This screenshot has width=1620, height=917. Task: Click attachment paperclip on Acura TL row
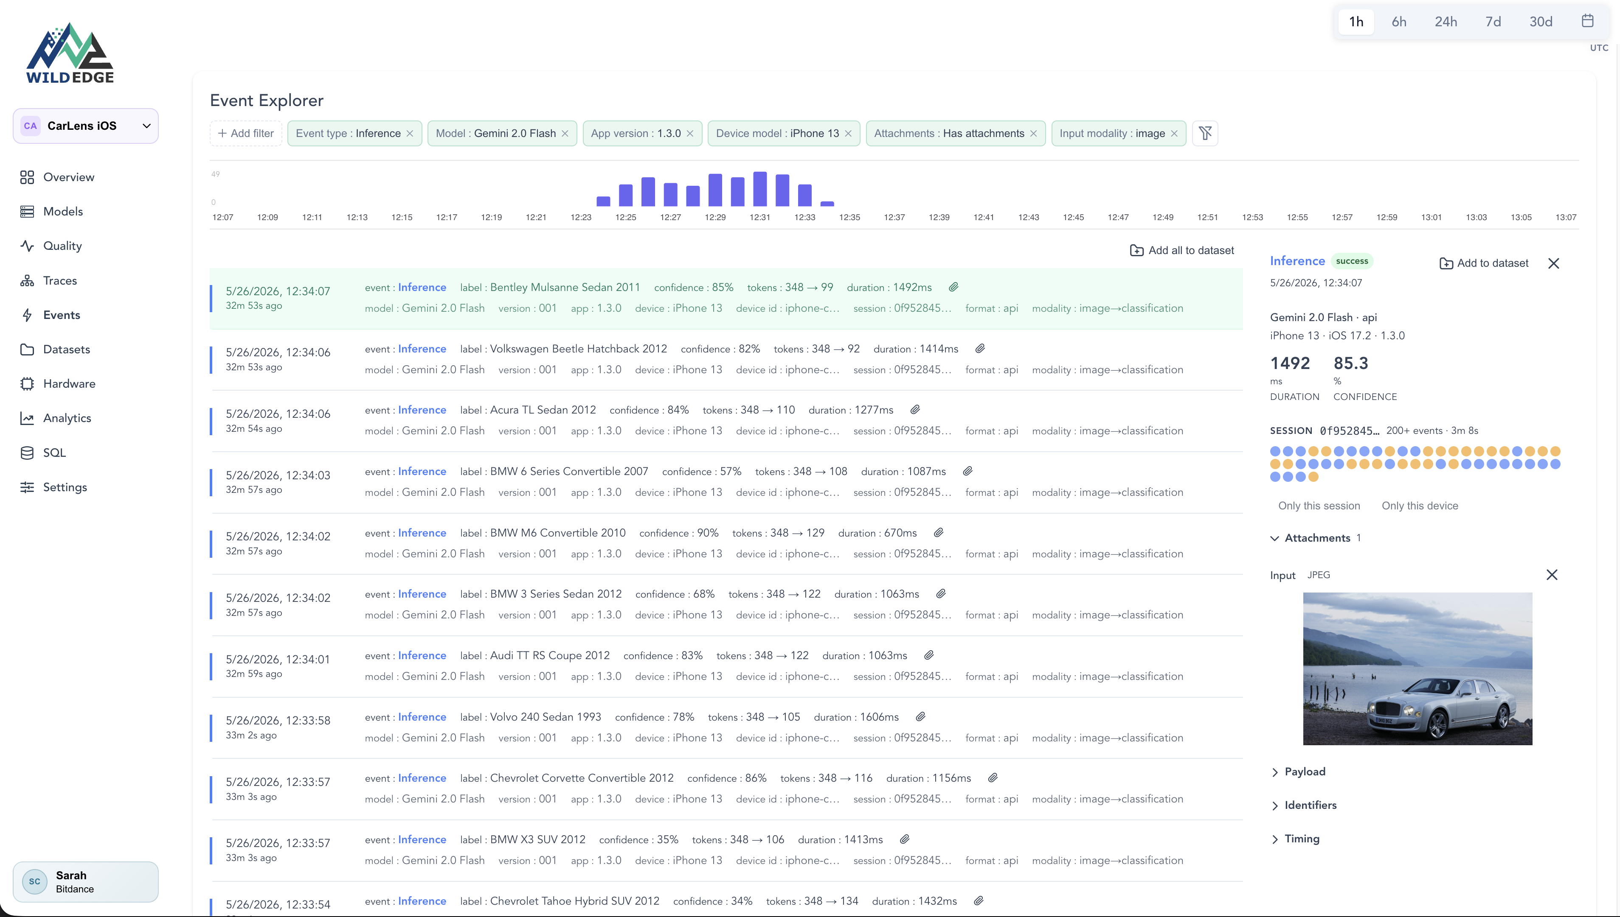pos(915,410)
